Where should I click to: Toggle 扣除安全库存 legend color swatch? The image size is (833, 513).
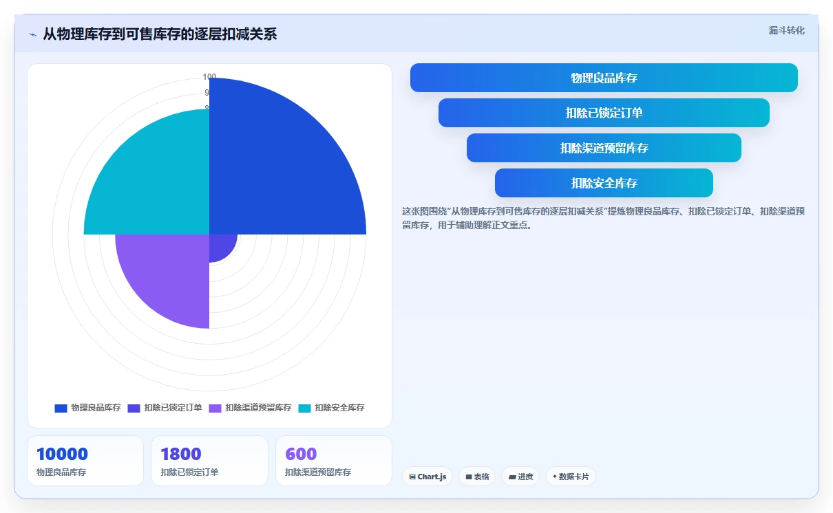pos(304,408)
